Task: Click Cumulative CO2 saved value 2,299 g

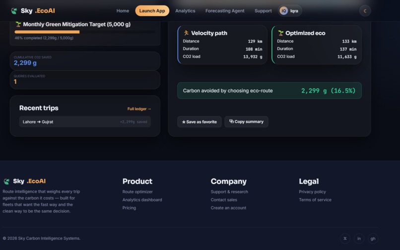Action: (x=25, y=63)
